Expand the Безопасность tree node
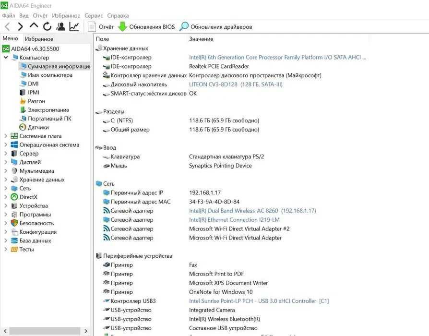Viewport: 429px width, 336px height. click(x=6, y=223)
